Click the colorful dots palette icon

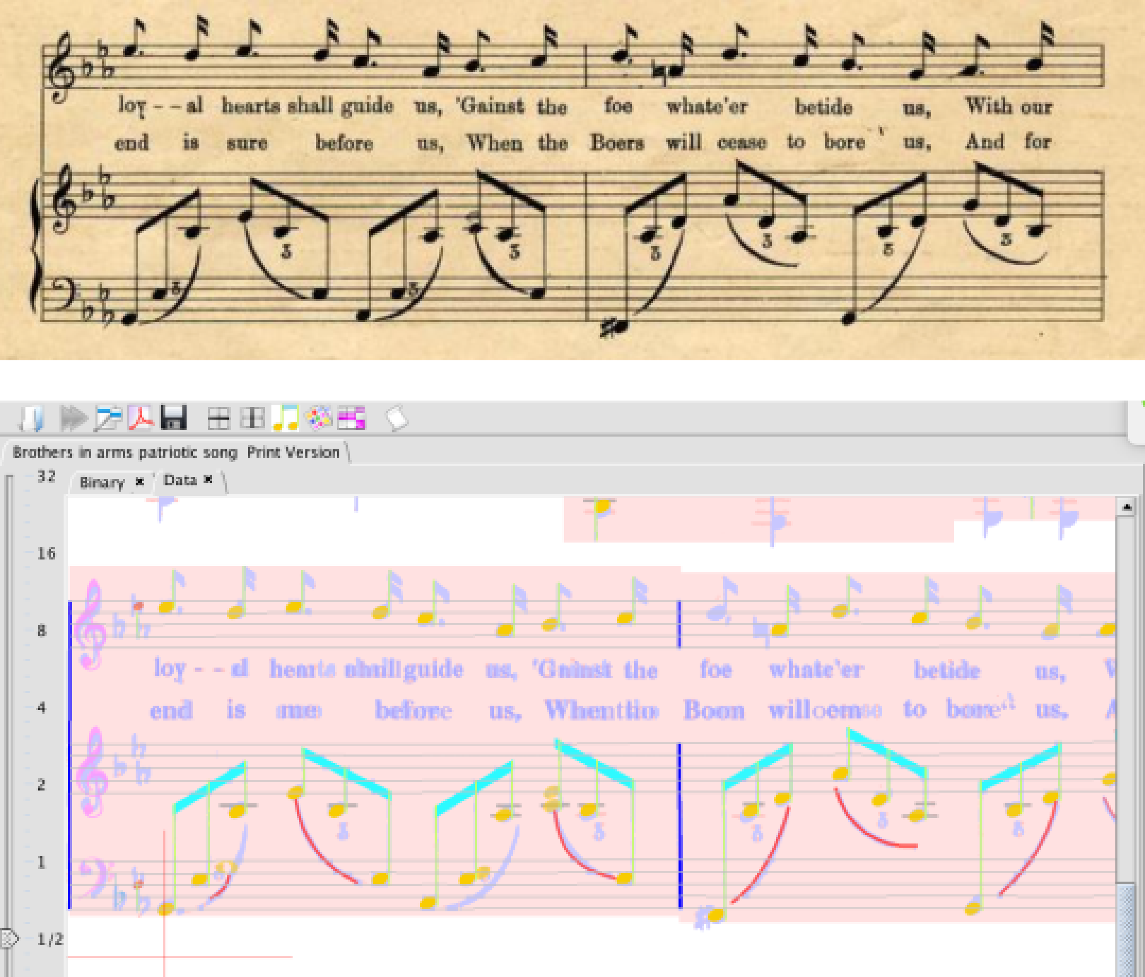pos(319,418)
